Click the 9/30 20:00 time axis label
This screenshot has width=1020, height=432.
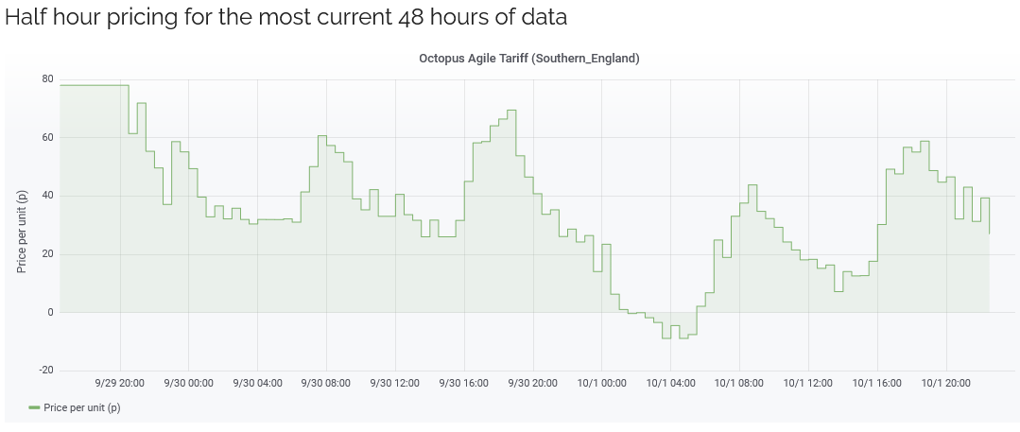(x=533, y=383)
